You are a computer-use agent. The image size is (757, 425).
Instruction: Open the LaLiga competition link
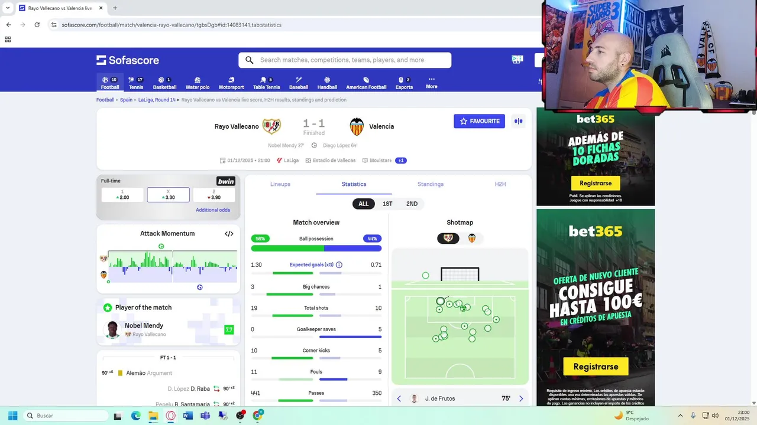pyautogui.click(x=287, y=161)
